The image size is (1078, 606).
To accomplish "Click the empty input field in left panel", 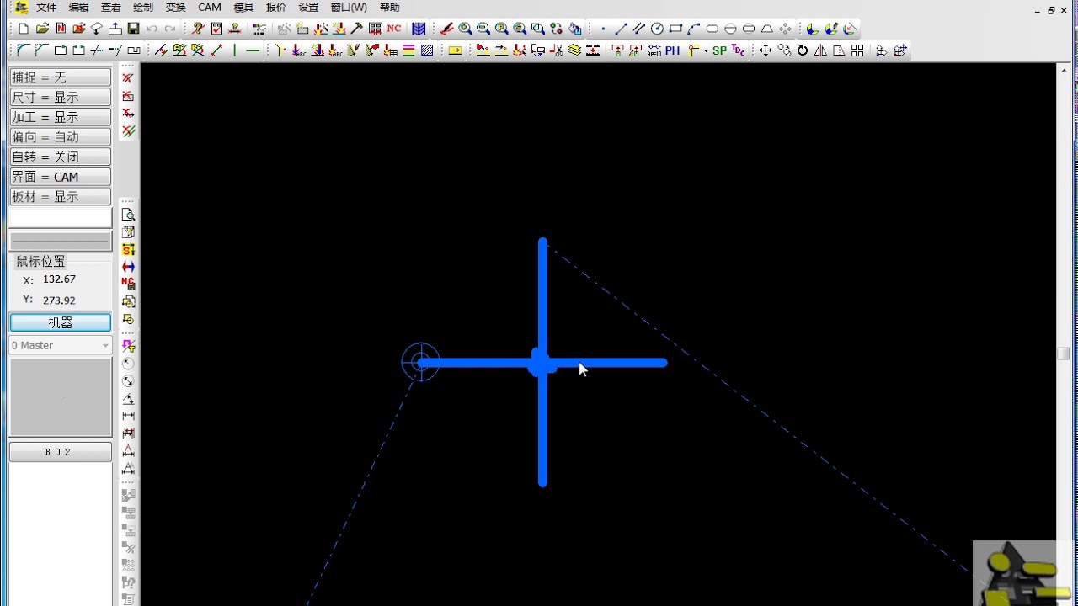I will click(x=61, y=217).
